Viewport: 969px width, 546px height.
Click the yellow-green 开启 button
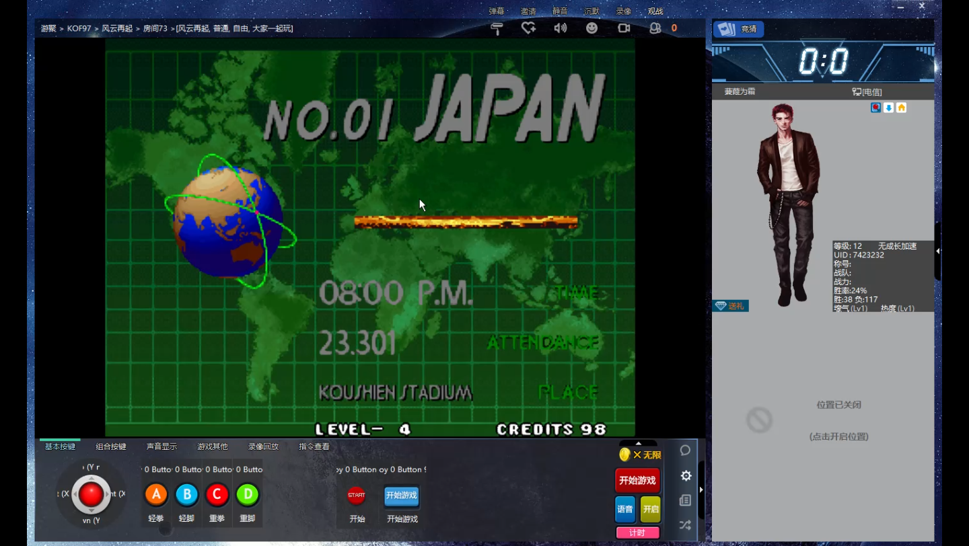click(x=651, y=510)
